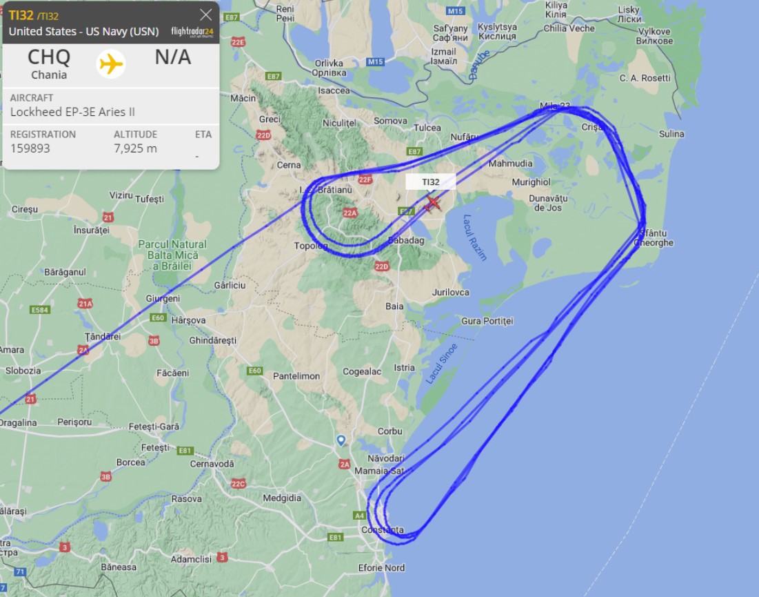Click the Flightradar24 logo
Screen dimensions: 759x597
192,32
